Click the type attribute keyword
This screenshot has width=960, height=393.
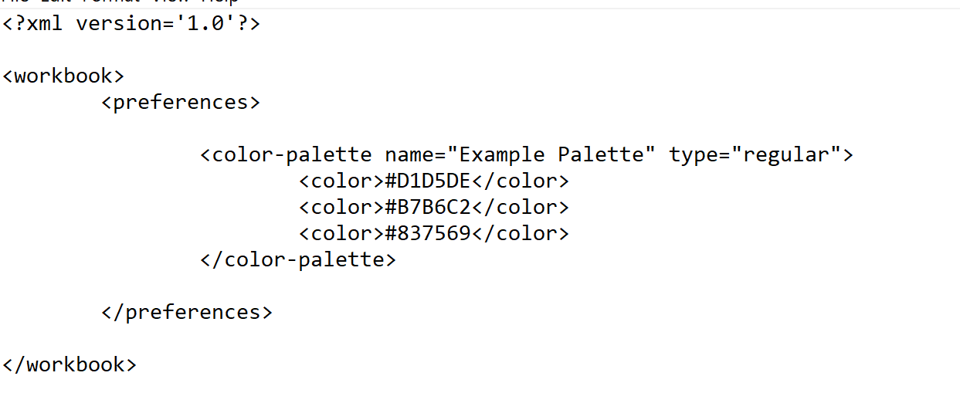click(693, 154)
